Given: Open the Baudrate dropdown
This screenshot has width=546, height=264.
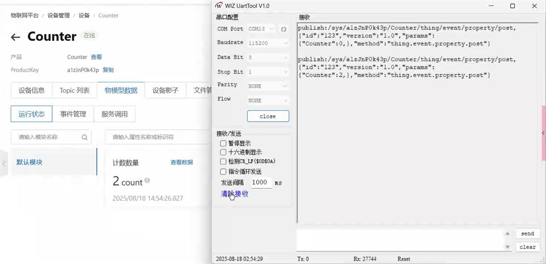Looking at the screenshot, I should click(268, 43).
